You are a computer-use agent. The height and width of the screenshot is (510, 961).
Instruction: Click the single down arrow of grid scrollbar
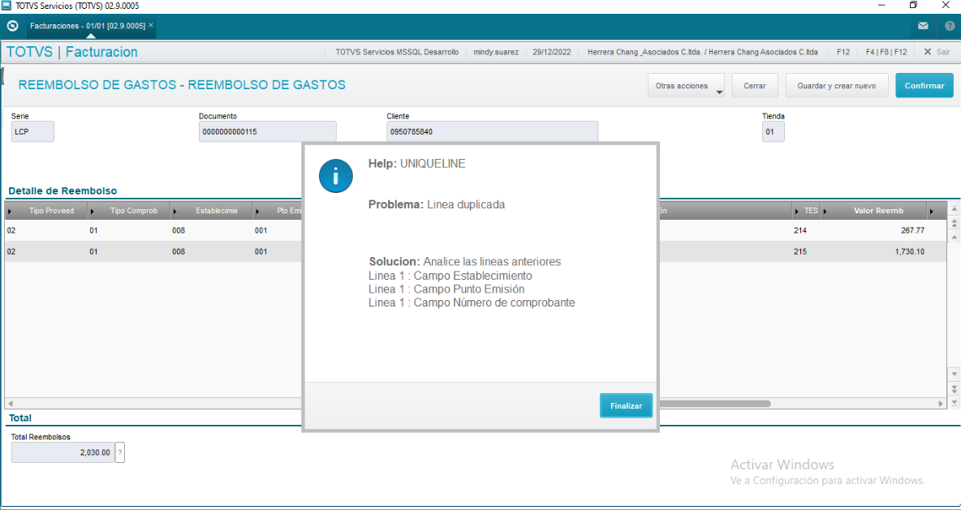click(x=954, y=374)
